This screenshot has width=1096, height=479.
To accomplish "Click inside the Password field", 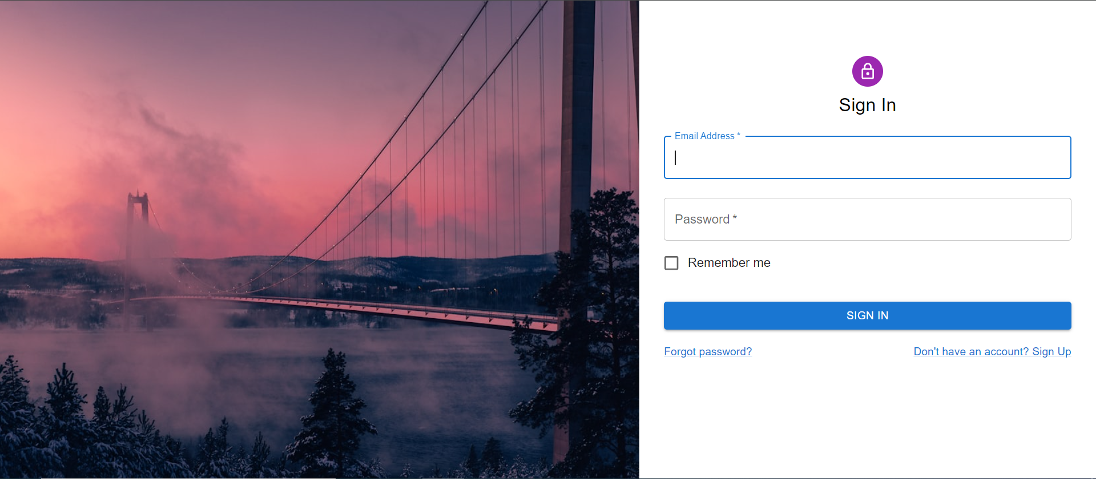I will [867, 219].
